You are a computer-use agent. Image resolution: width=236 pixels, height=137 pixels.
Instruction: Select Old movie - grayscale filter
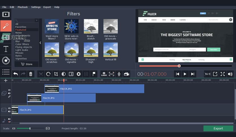[x=110, y=26]
